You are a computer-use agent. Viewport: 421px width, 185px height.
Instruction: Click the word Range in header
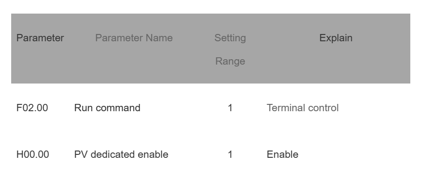click(230, 61)
